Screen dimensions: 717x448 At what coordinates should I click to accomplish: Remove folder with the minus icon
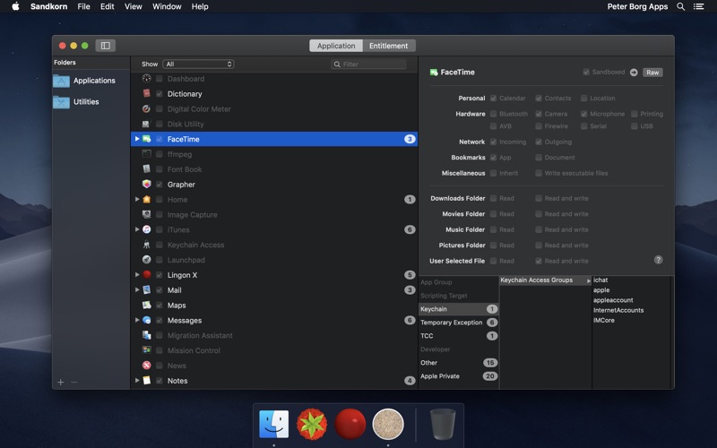tap(74, 383)
